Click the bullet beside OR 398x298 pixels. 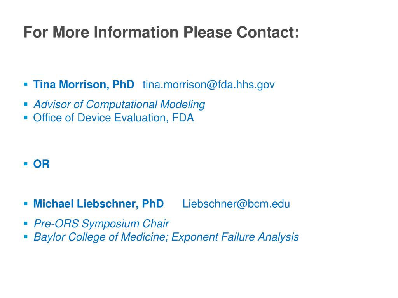pos(26,164)
